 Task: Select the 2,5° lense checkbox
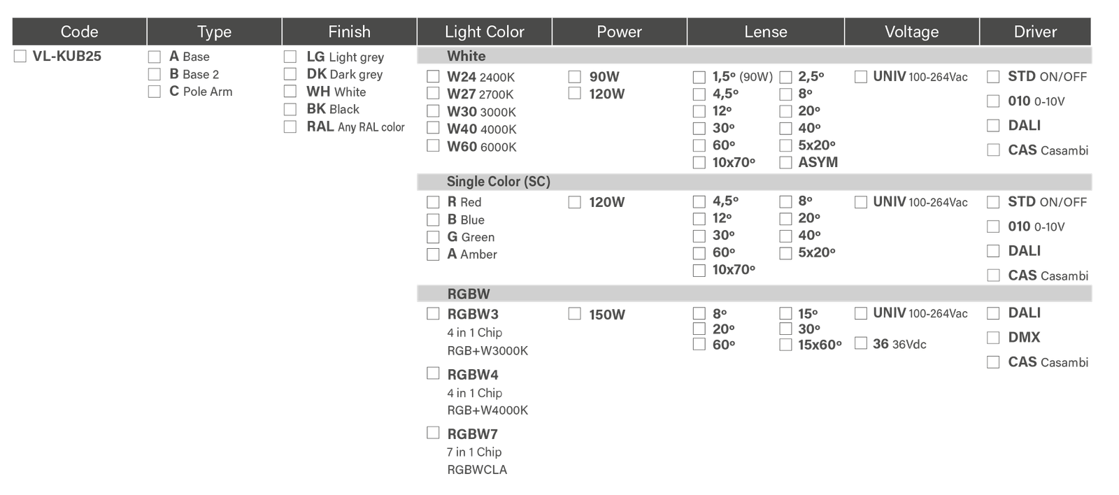pos(785,77)
